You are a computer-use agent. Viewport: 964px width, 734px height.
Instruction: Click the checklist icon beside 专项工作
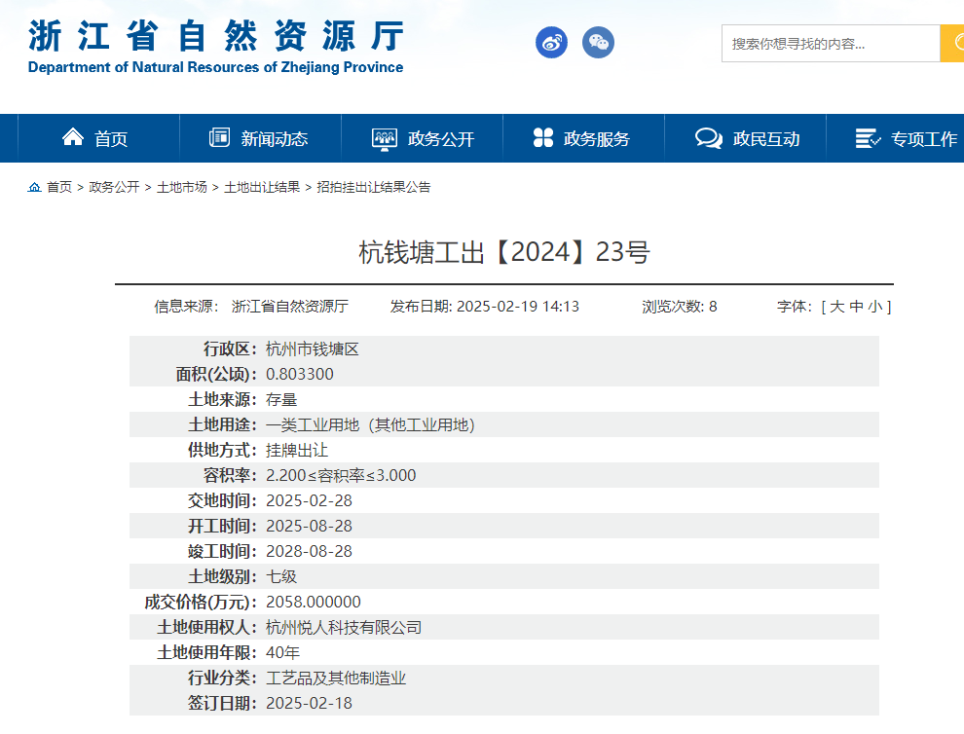[x=869, y=138]
